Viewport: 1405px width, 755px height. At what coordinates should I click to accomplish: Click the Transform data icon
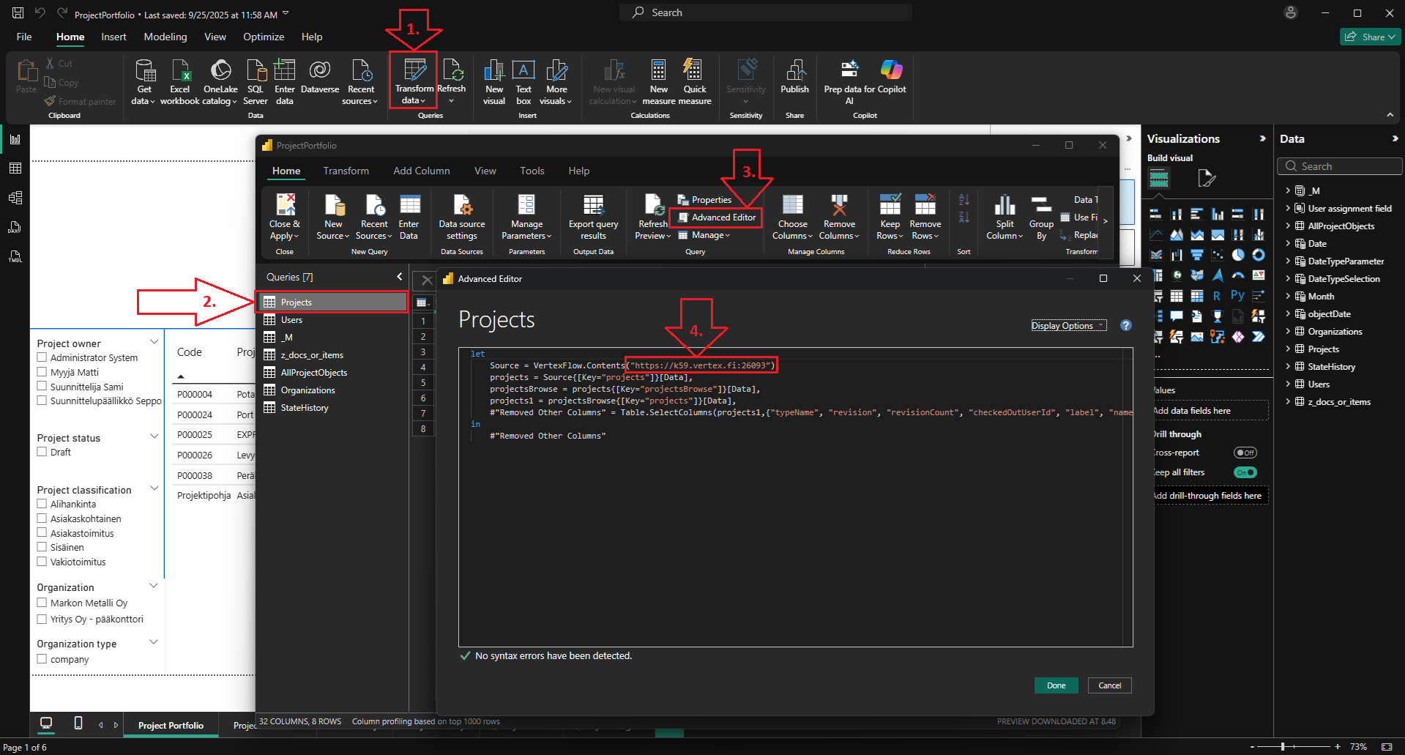tap(414, 72)
